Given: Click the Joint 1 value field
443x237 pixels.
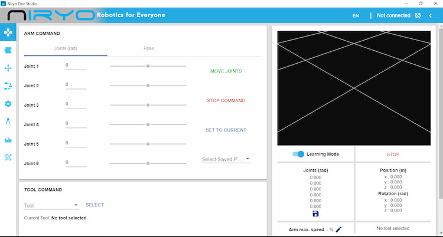Looking at the screenshot, I should tap(76, 65).
